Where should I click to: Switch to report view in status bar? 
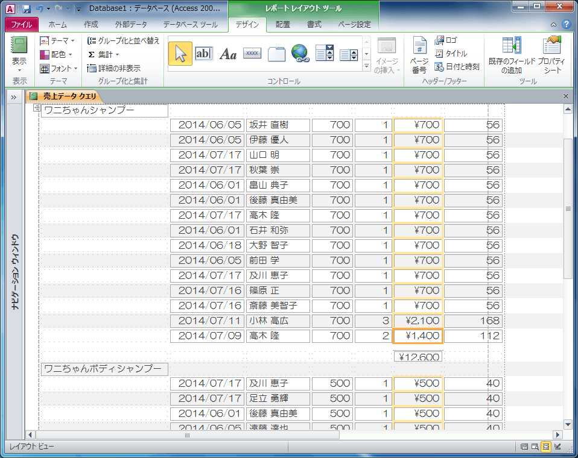click(524, 447)
